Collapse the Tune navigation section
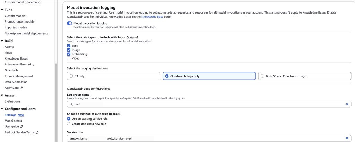 pyautogui.click(x=2, y=10)
